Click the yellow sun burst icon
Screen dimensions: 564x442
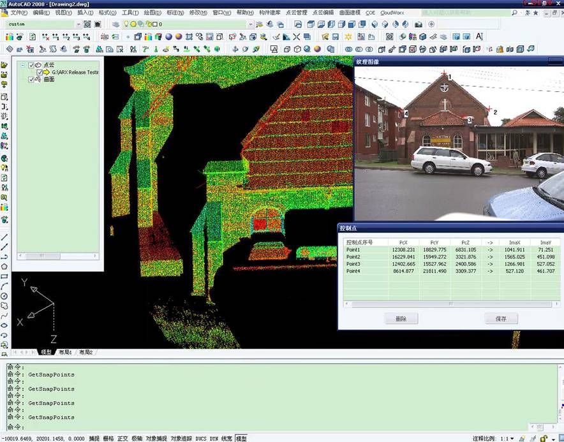tap(348, 37)
